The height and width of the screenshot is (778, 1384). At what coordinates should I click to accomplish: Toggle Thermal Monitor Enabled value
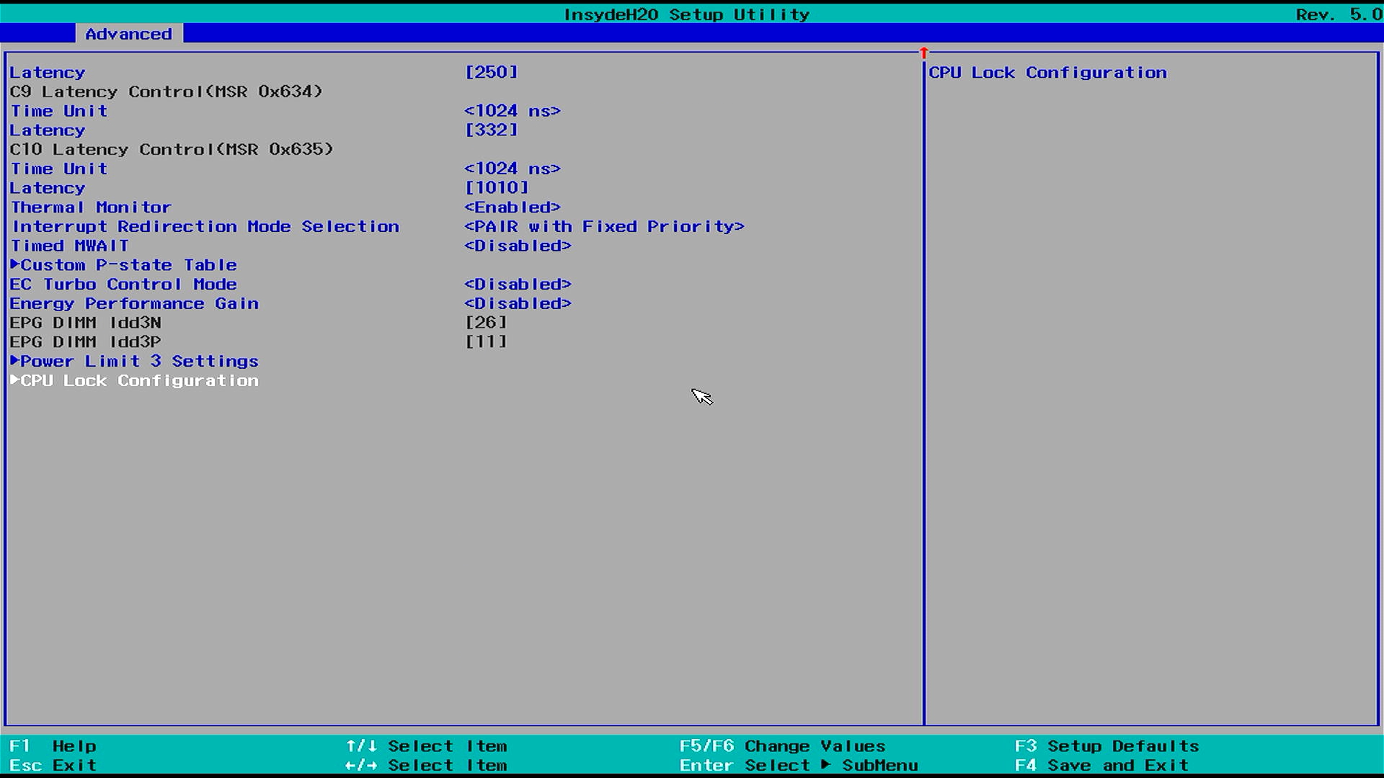coord(512,207)
